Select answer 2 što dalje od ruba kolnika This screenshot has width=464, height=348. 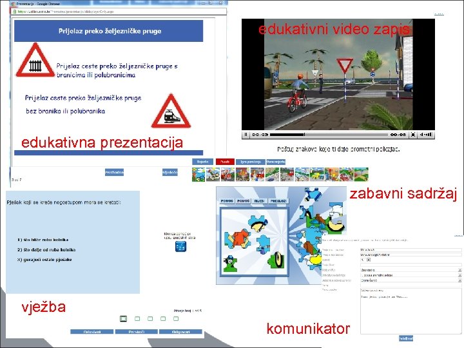(x=46, y=250)
